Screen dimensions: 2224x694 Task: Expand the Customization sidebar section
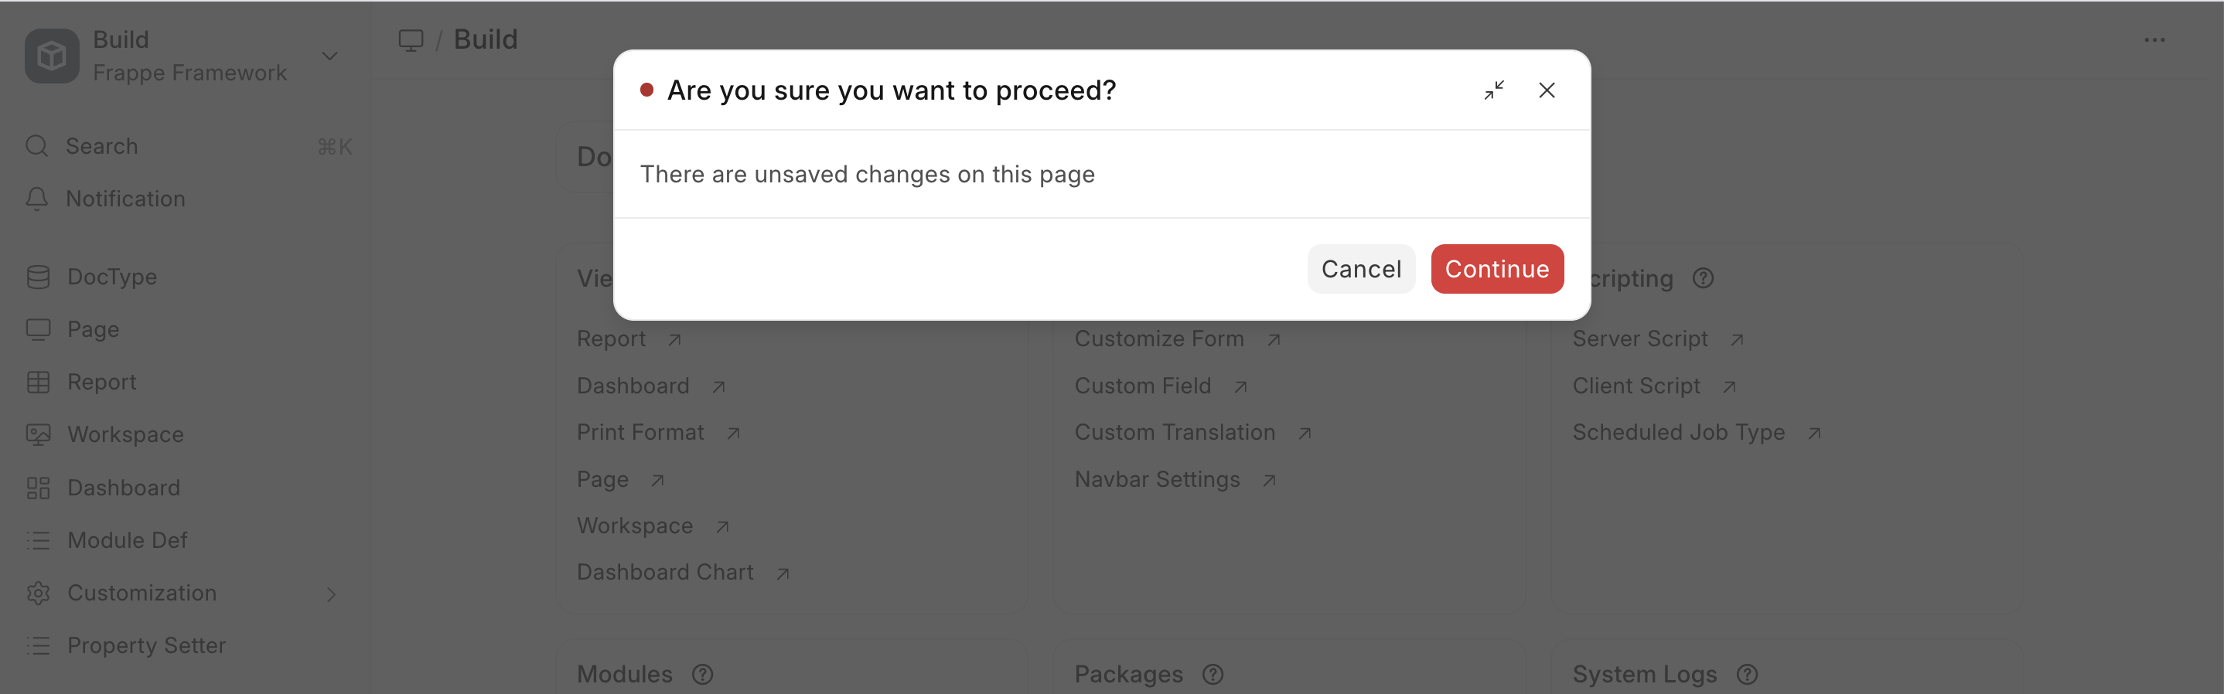331,594
